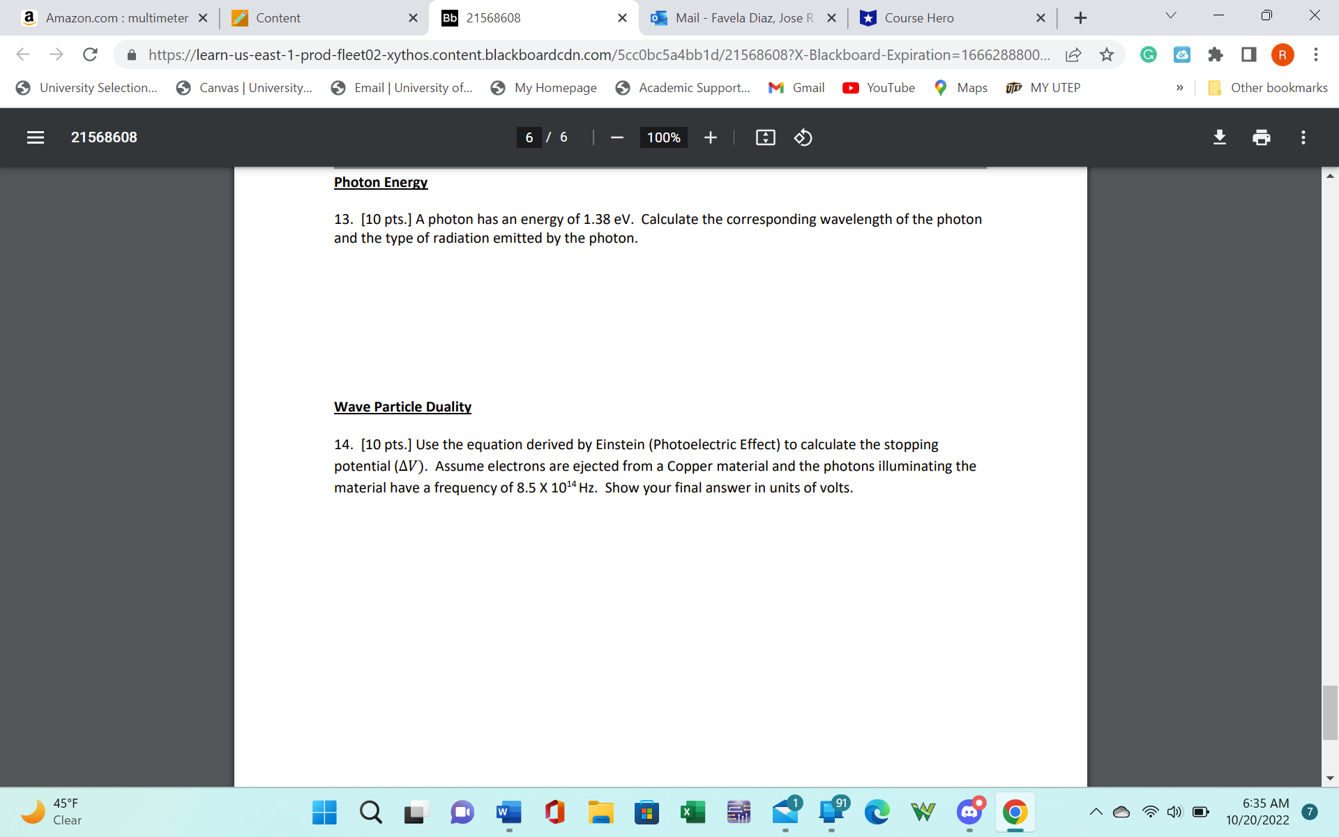Click the Fit to page icon
1339x837 pixels.
tap(765, 137)
